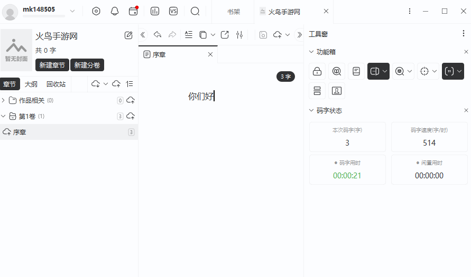Open the title bar three-dot menu
The height and width of the screenshot is (277, 471).
(410, 11)
